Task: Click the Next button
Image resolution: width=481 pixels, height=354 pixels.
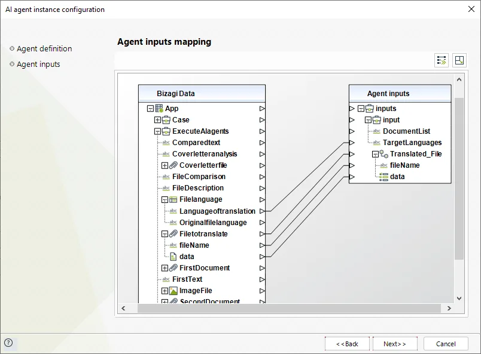Action: pos(395,344)
